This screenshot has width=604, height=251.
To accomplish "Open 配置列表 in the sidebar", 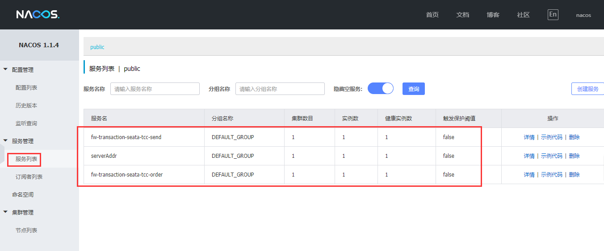I will (x=26, y=88).
